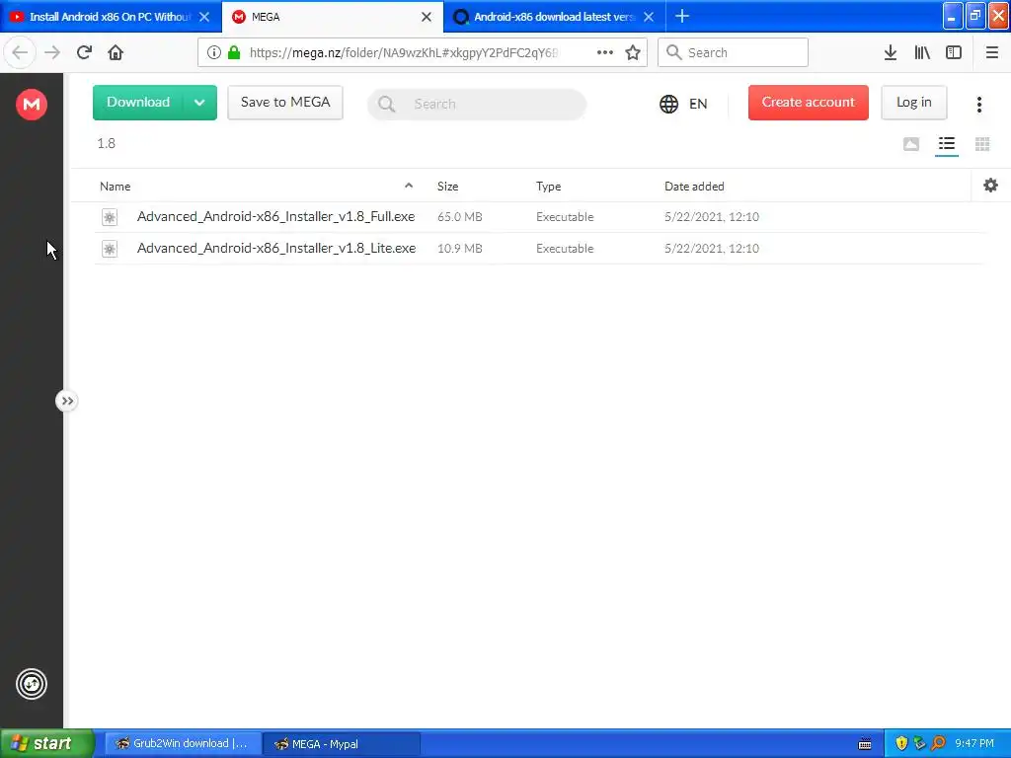Click the green Download button
This screenshot has width=1011, height=758.
click(138, 103)
